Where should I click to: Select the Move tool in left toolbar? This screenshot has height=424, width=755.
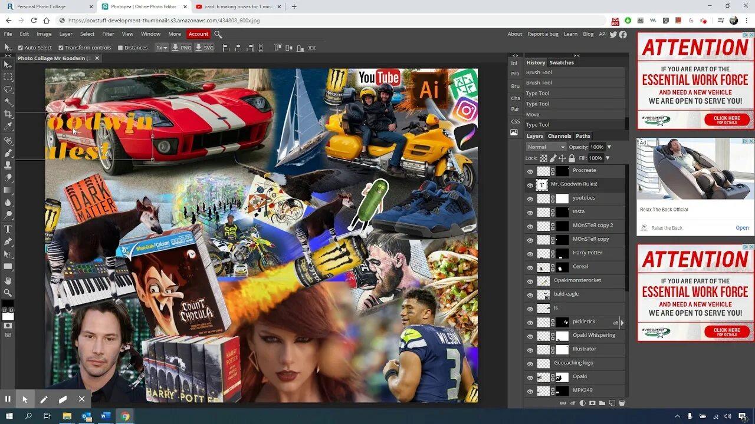8,65
